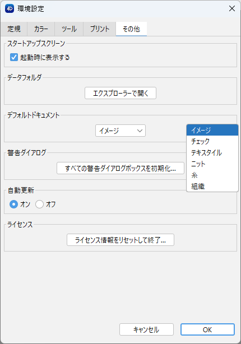Select the オフ radio button for auto update
The image size is (241, 344).
click(39, 204)
